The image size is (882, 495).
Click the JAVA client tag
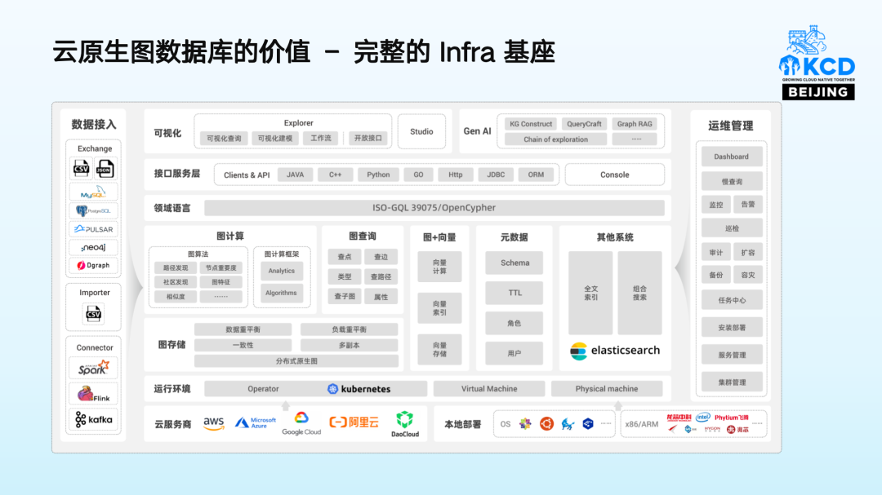pos(296,175)
